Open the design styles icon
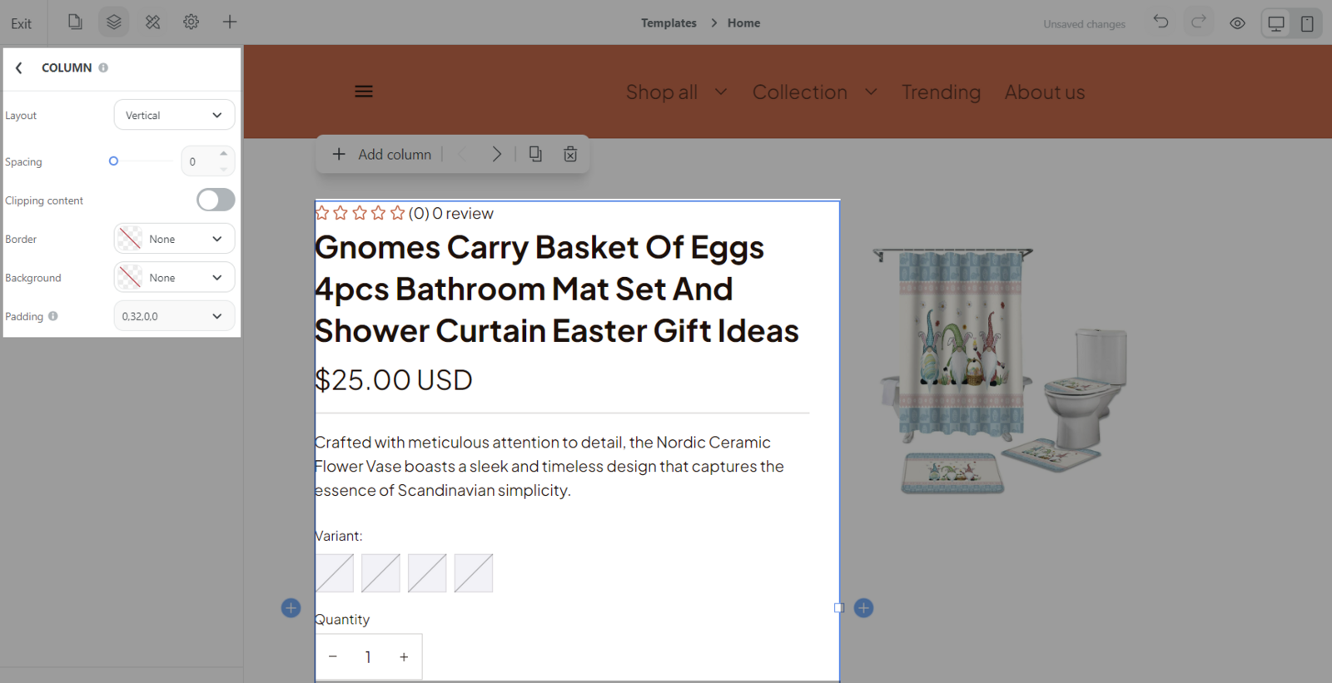 pos(152,22)
